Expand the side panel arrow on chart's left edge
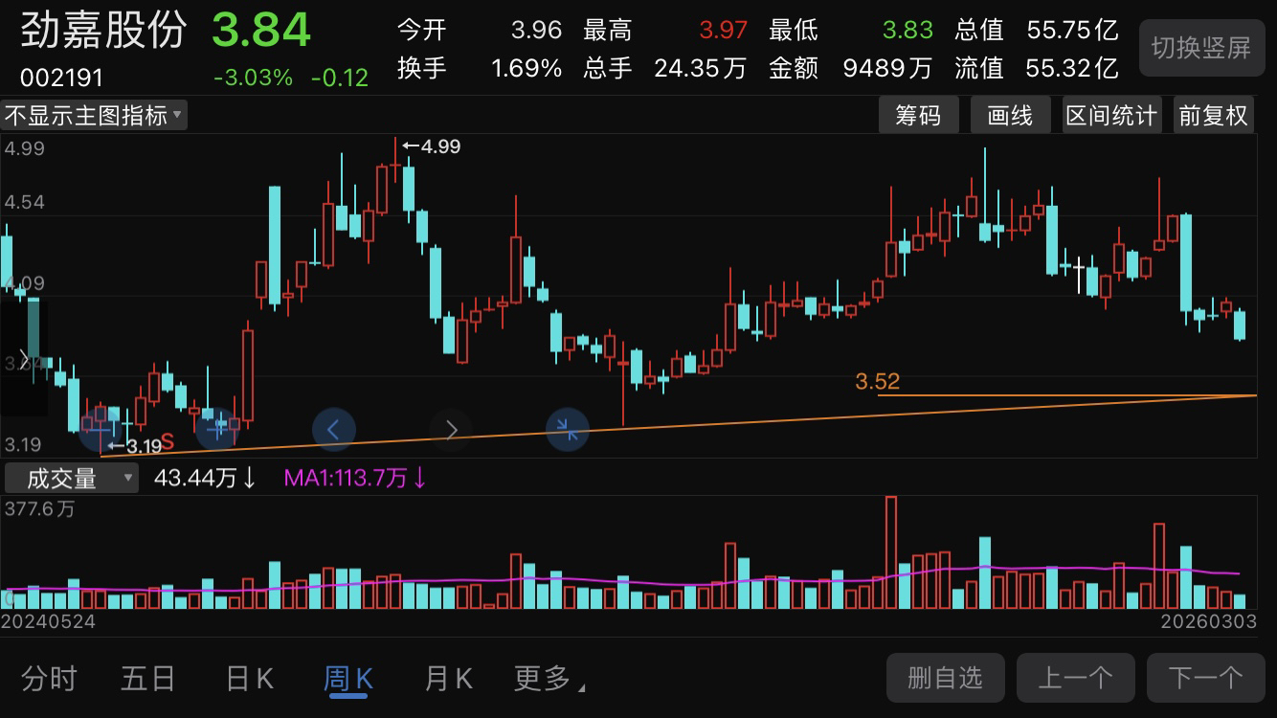Image resolution: width=1277 pixels, height=718 pixels. (24, 358)
